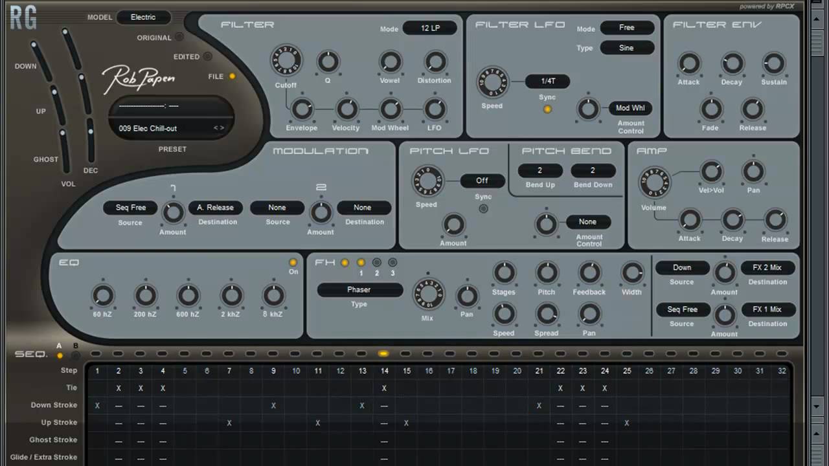Select FX slot 3
The image size is (829, 466).
pyautogui.click(x=392, y=263)
